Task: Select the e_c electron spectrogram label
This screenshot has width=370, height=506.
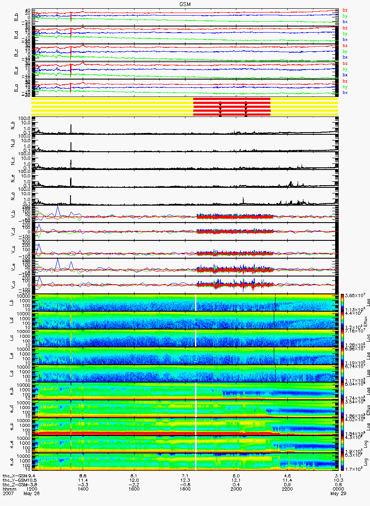Action: tap(11, 427)
